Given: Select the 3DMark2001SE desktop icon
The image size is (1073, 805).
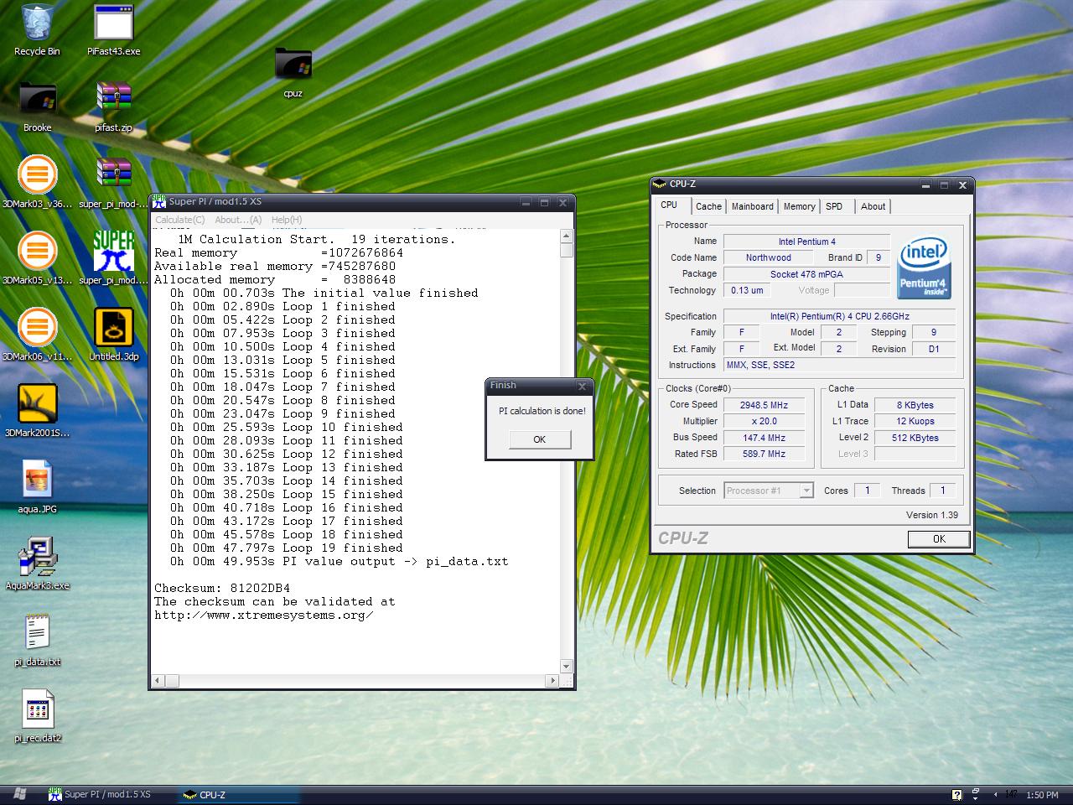Looking at the screenshot, I should 37,404.
